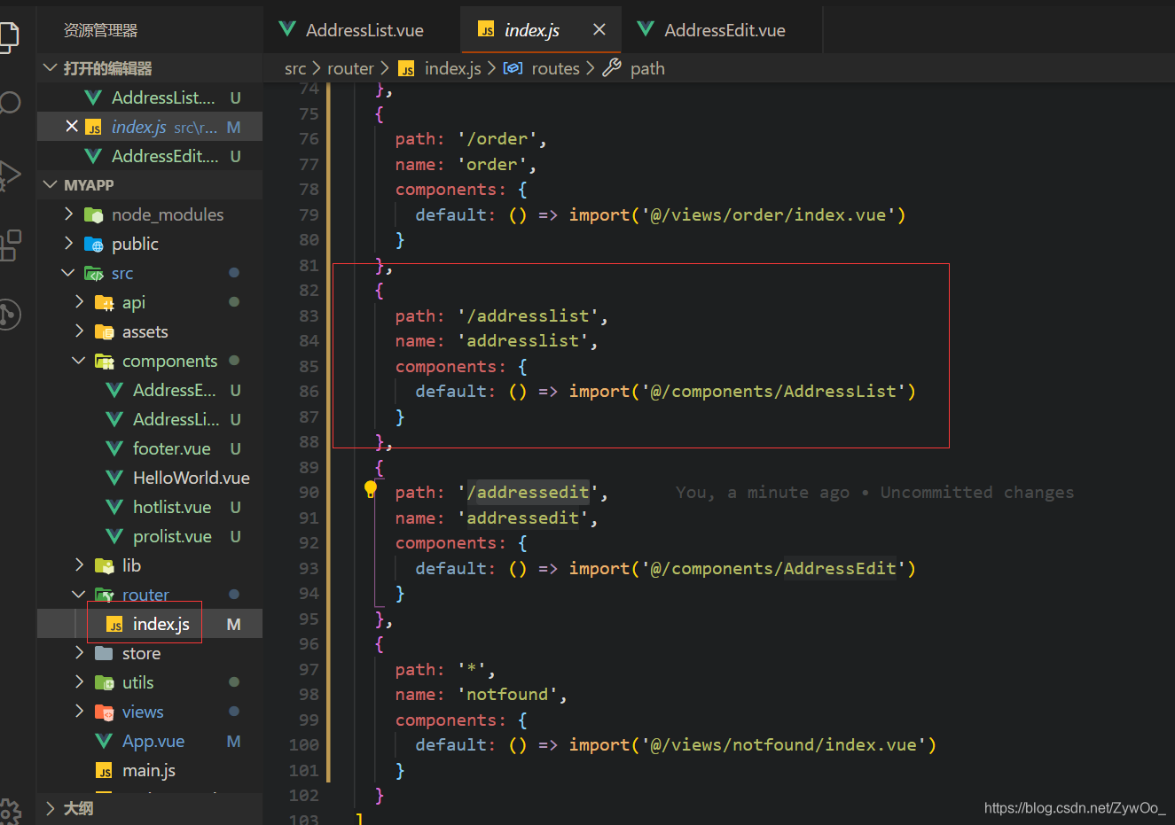Open main.js in the file tree

(150, 770)
